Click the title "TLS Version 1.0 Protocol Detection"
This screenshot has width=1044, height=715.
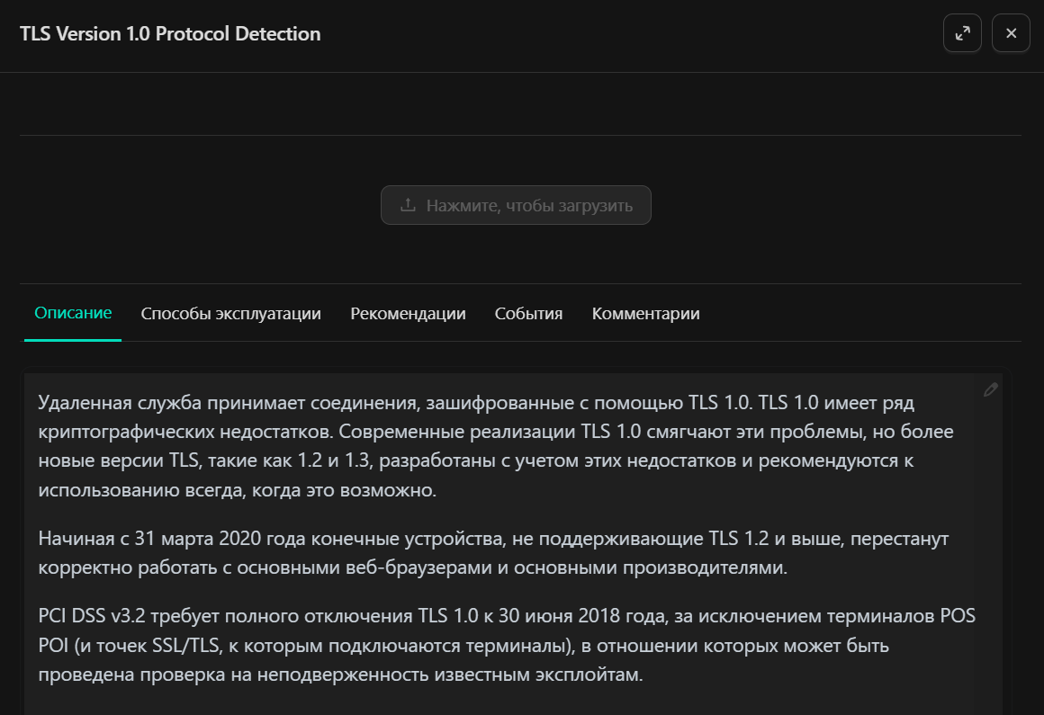pyautogui.click(x=170, y=34)
